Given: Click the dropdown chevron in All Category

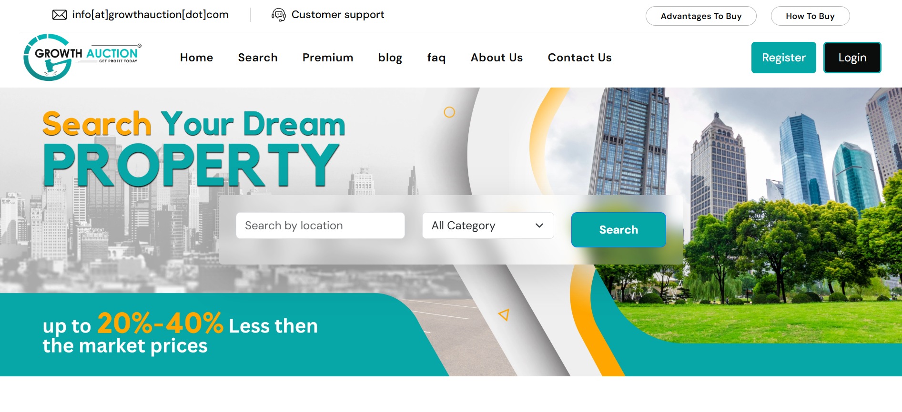Looking at the screenshot, I should (x=539, y=226).
